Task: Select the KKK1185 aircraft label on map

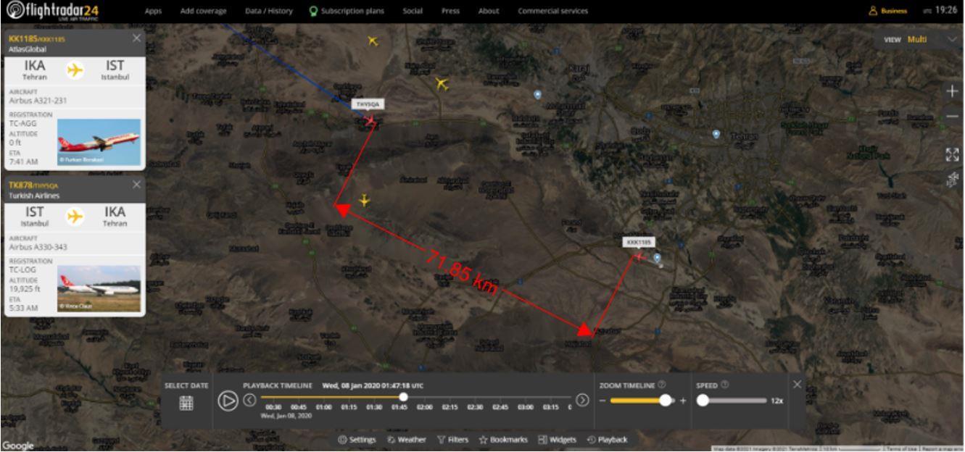Action: 639,242
